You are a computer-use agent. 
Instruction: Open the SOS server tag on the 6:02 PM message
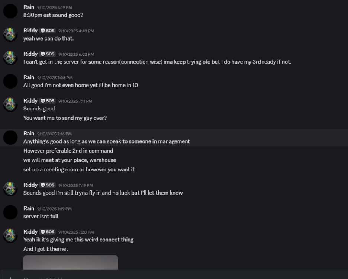tap(48, 54)
